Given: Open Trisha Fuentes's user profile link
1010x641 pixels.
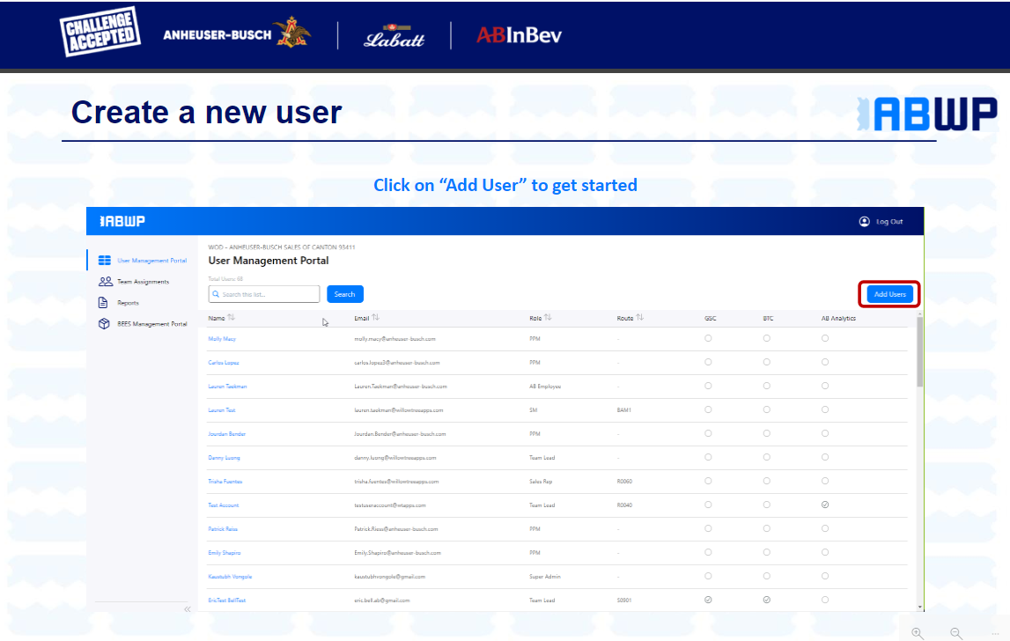Looking at the screenshot, I should point(225,482).
